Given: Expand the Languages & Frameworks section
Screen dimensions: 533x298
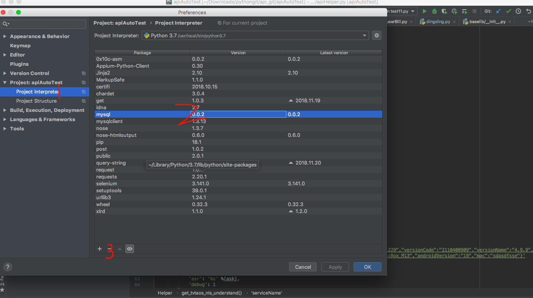Looking at the screenshot, I should click(x=5, y=119).
